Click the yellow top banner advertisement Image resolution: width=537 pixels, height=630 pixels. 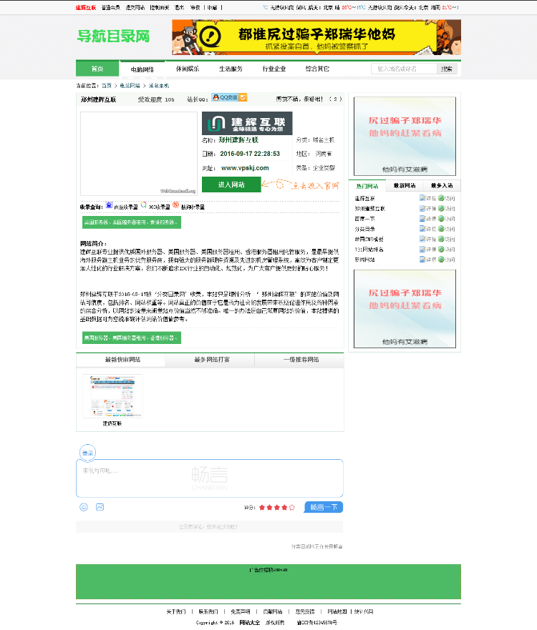(x=316, y=37)
